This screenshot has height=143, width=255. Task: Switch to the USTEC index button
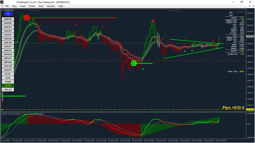(8, 74)
